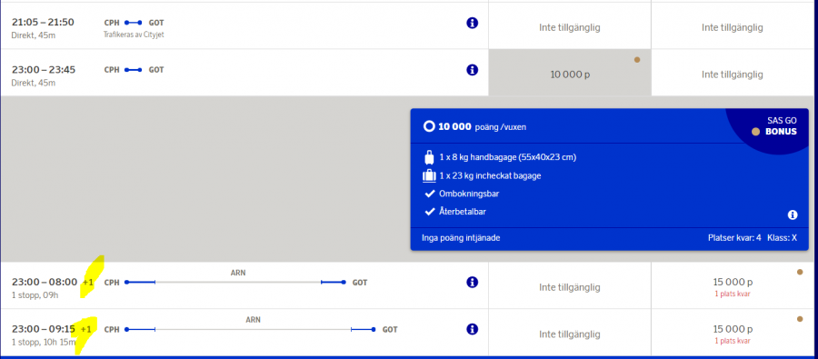Choose 15 000 p fare for 23:00 – 08:00
Image resolution: width=818 pixels, height=359 pixels.
pos(733,285)
